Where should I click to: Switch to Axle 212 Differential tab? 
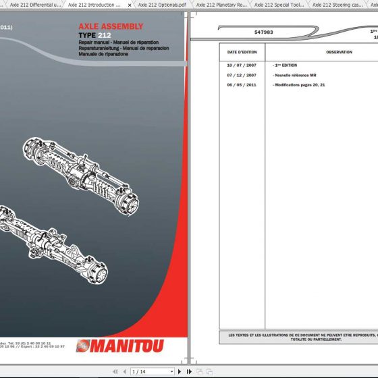pyautogui.click(x=35, y=5)
